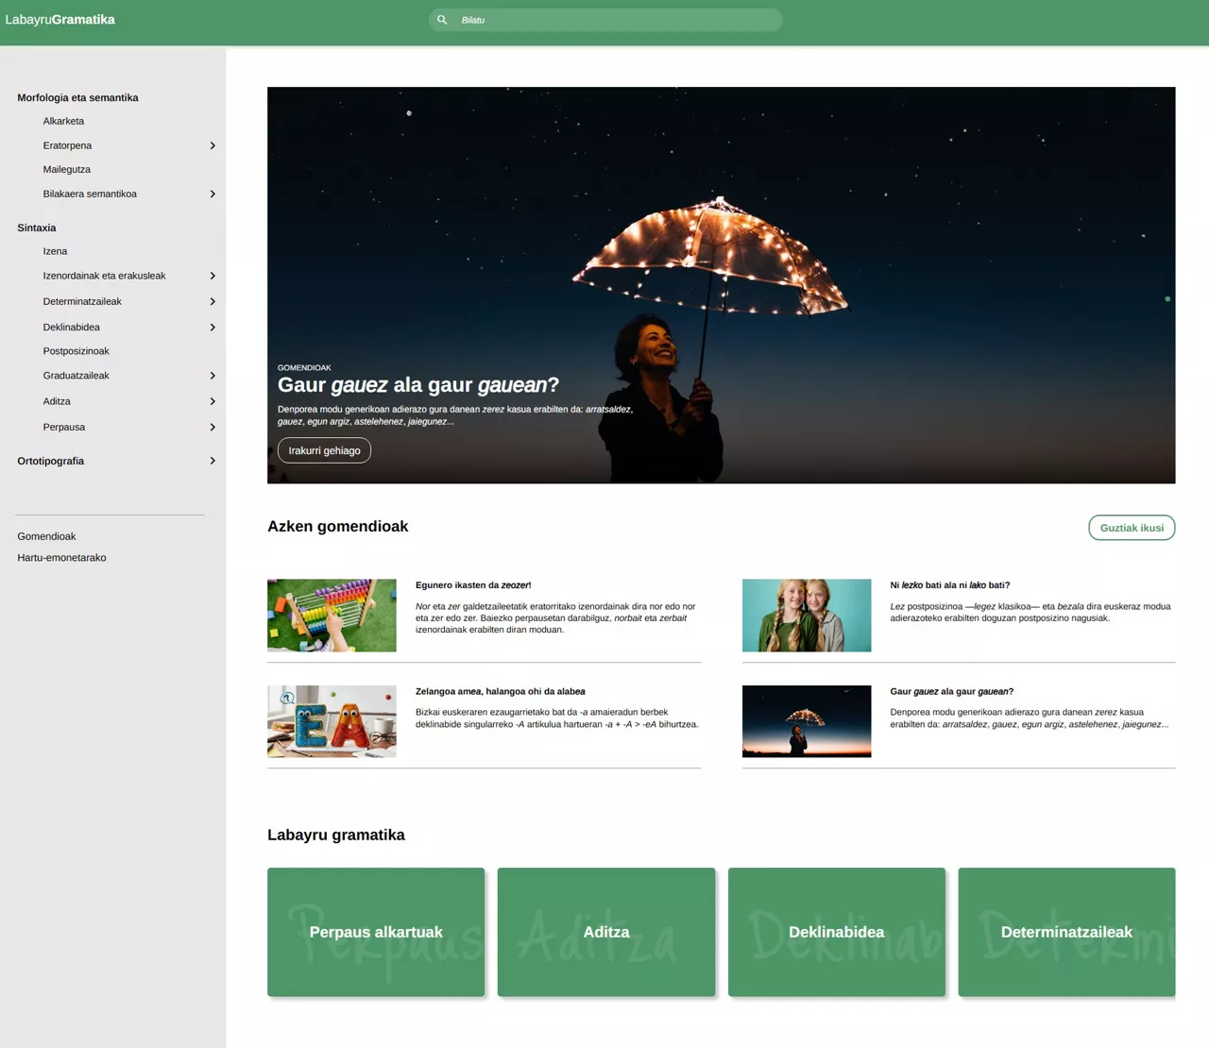1209x1048 pixels.
Task: Open Alkarketa in the sidebar
Action: click(x=63, y=121)
